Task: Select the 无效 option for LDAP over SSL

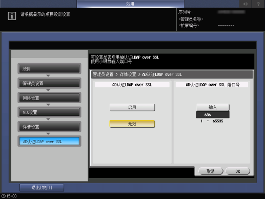Action: coord(132,124)
